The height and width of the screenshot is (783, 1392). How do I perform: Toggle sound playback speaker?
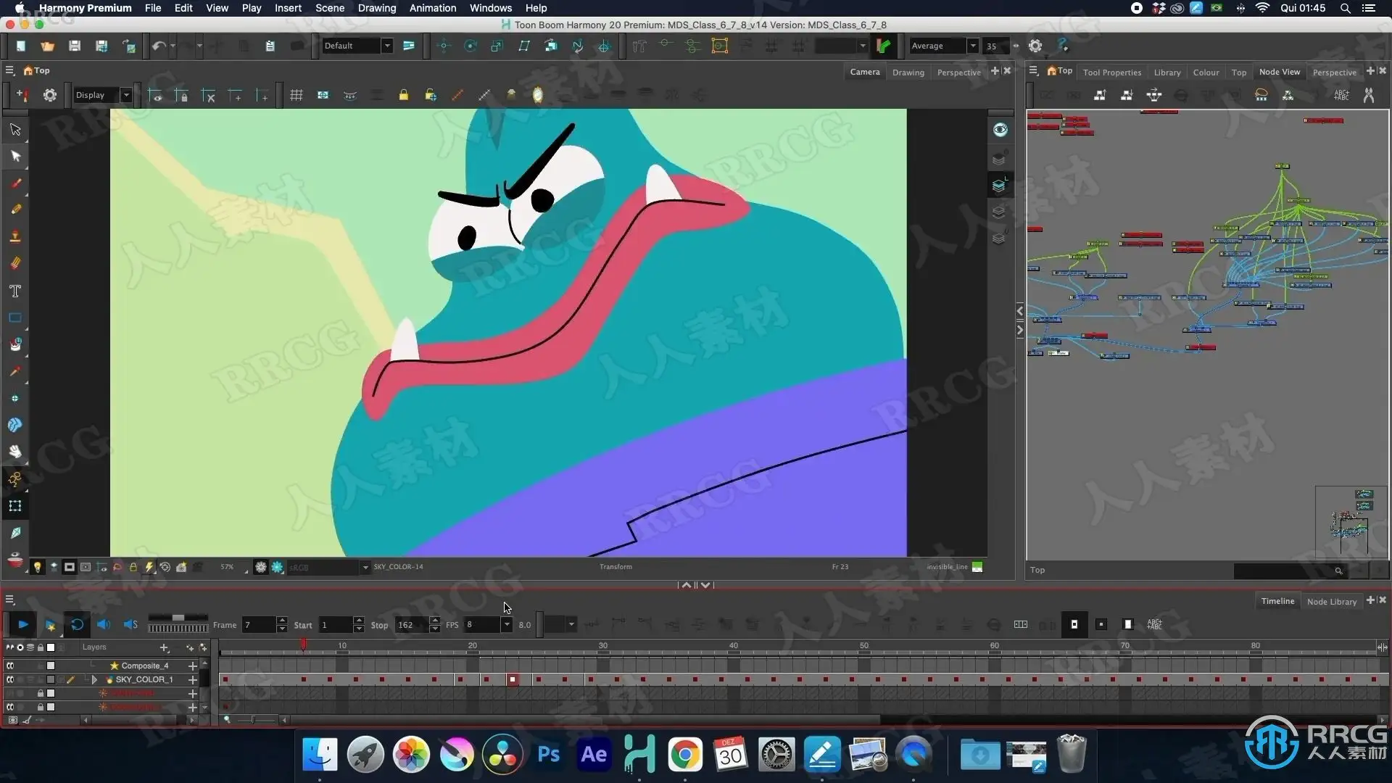click(x=104, y=624)
